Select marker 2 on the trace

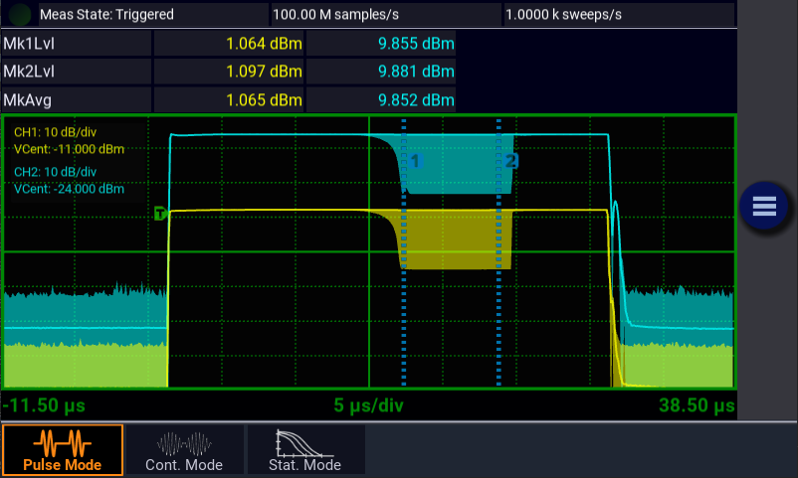click(510, 160)
